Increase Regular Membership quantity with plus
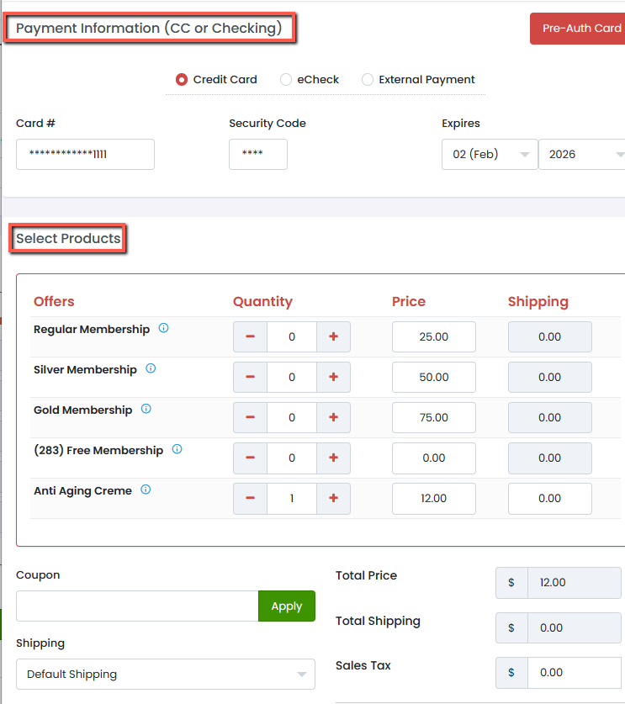625x704 pixels. [333, 336]
